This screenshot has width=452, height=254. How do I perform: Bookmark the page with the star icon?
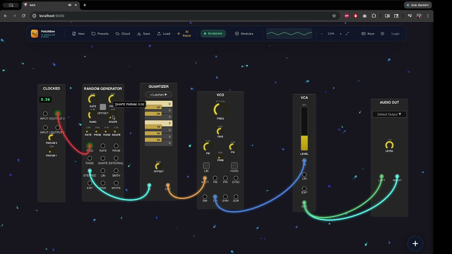[x=334, y=16]
